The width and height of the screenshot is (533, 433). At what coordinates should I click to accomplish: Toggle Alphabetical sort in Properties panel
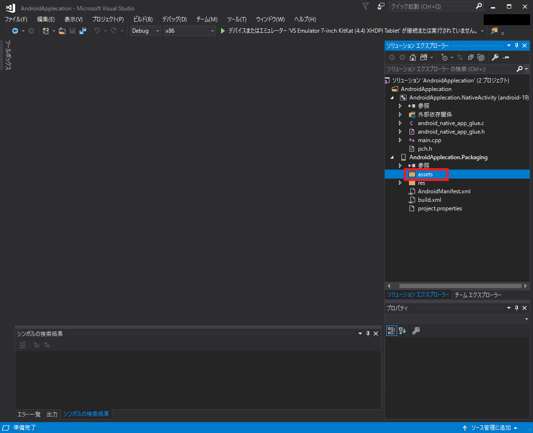402,331
